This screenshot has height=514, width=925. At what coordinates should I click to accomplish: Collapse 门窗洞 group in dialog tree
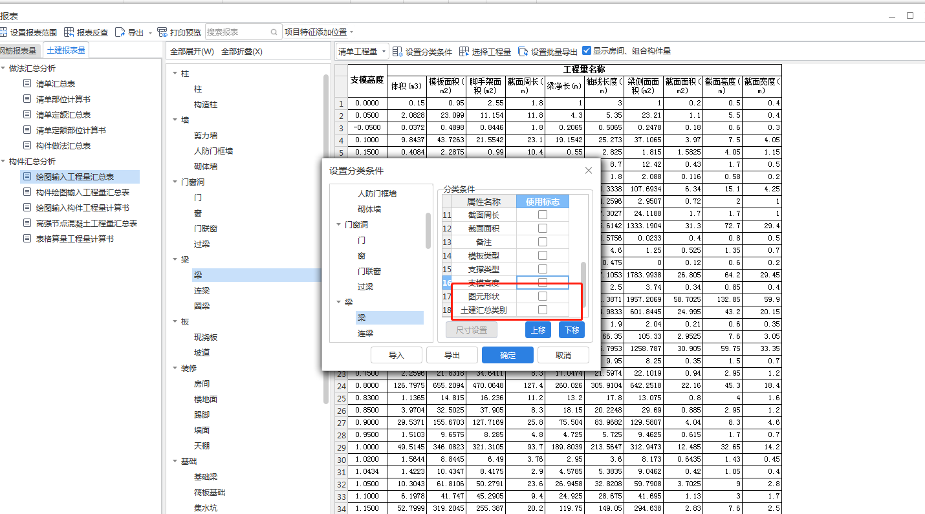pos(339,224)
